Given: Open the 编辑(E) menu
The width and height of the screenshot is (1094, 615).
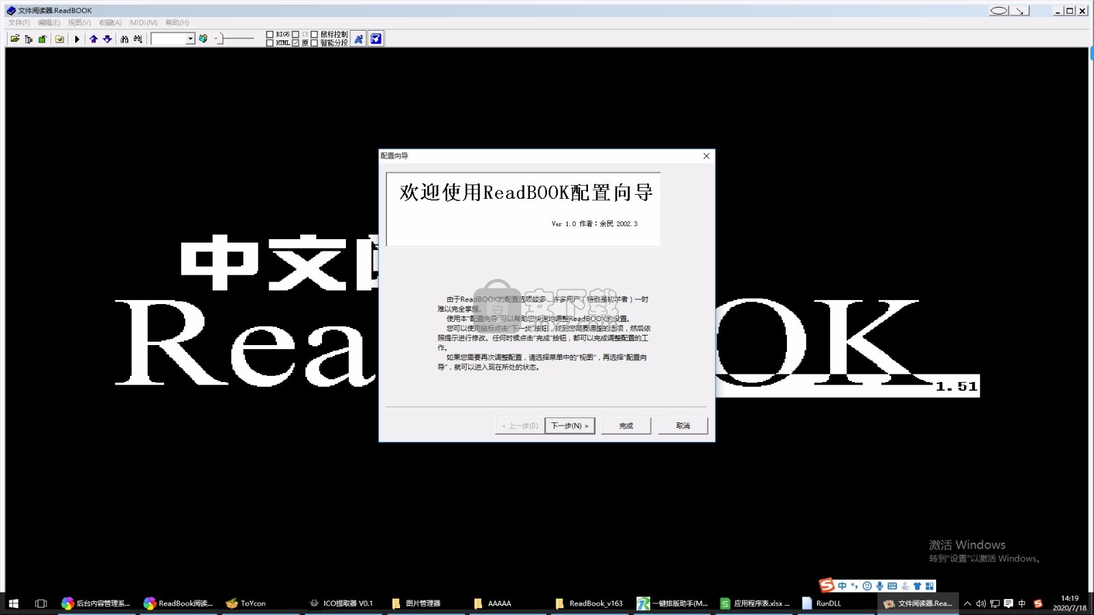Looking at the screenshot, I should coord(49,23).
